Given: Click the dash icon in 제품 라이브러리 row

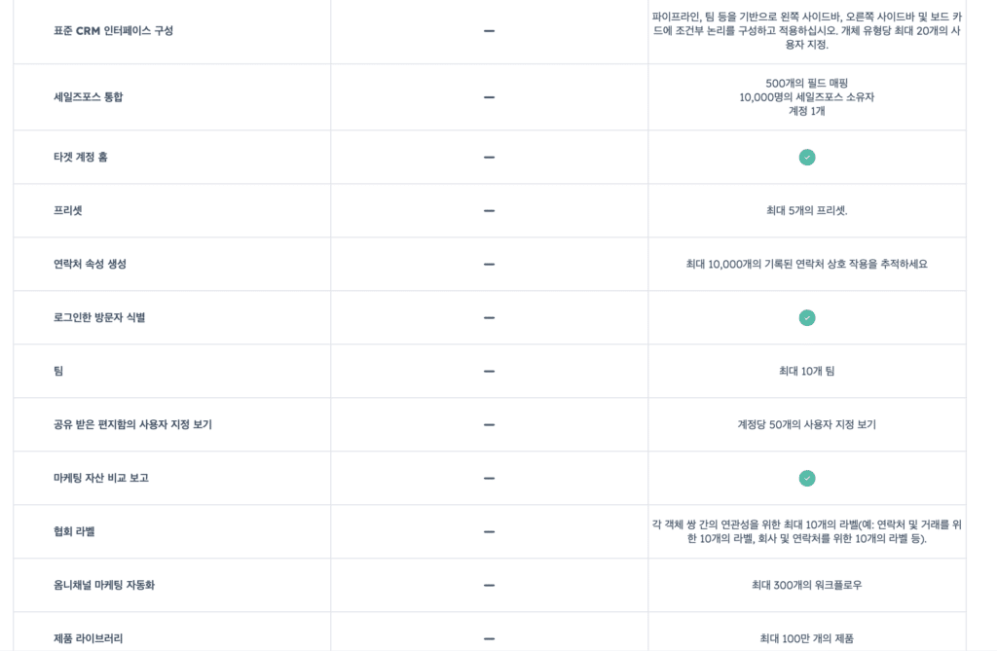Looking at the screenshot, I should pyautogui.click(x=489, y=638).
